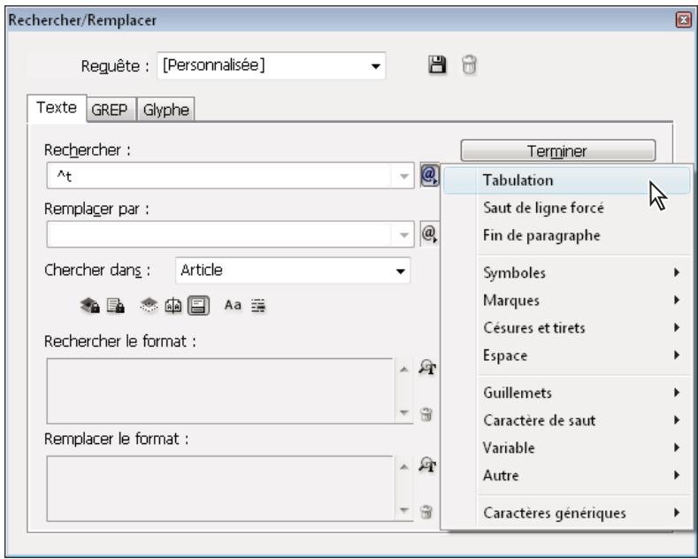Switch to the Texte tab
The height and width of the screenshot is (559, 698).
57,108
